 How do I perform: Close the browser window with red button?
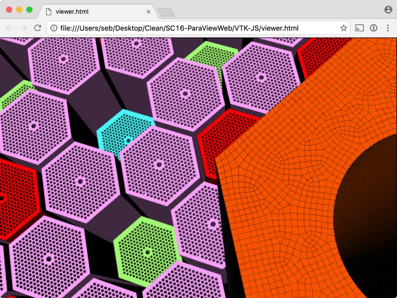(x=9, y=10)
